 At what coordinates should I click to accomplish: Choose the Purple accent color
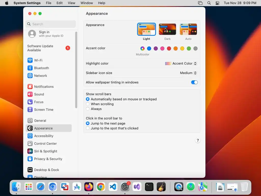[x=156, y=48]
